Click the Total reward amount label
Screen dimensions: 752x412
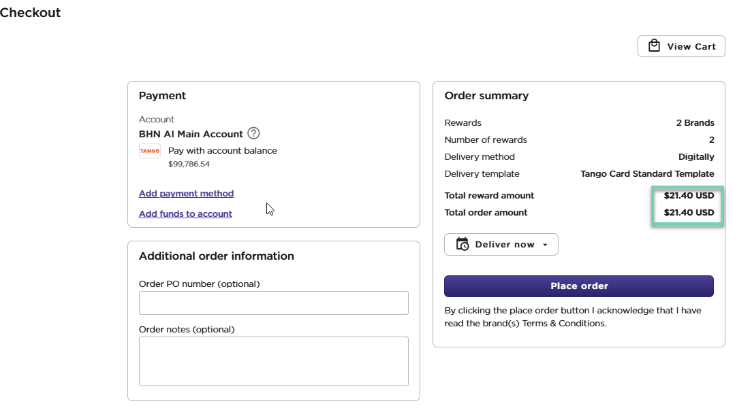pos(489,196)
